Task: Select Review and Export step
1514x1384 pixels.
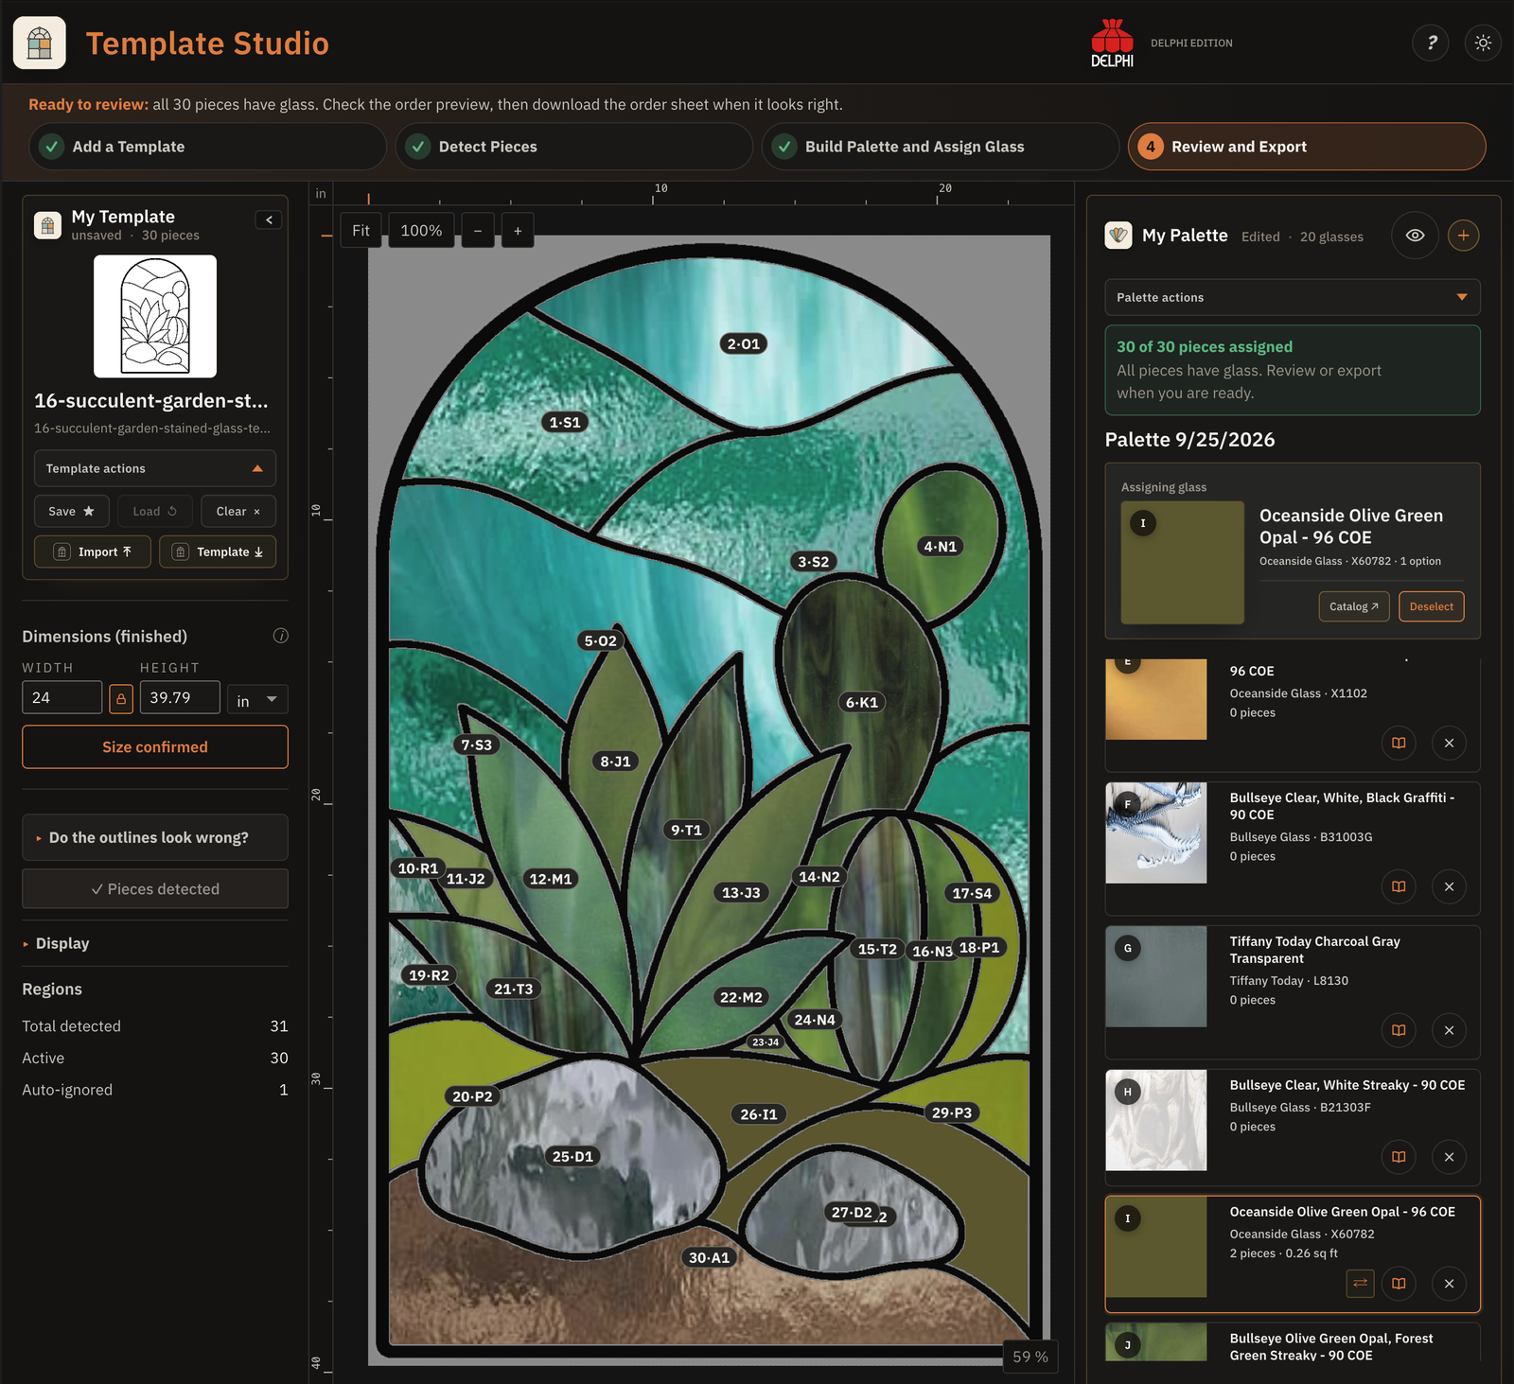Action: coord(1307,147)
